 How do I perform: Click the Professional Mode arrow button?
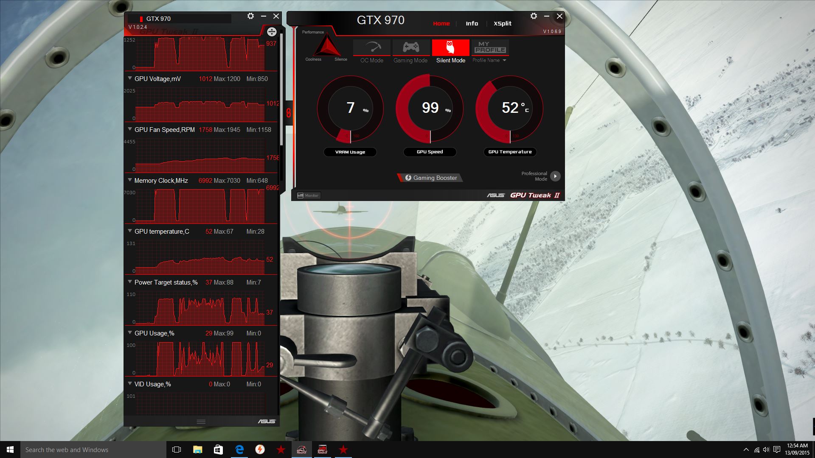(555, 176)
